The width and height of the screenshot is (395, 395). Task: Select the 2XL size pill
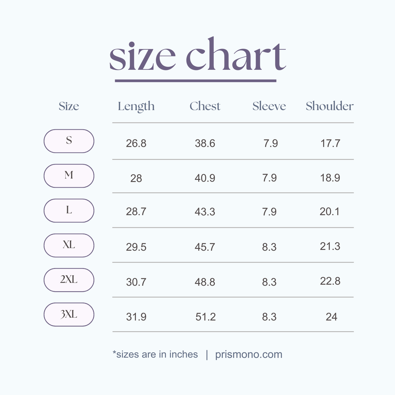pyautogui.click(x=69, y=280)
